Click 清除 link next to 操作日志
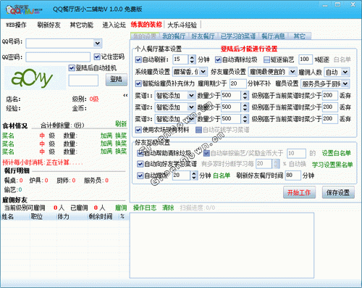The width and height of the screenshot is (362, 288). point(168,207)
